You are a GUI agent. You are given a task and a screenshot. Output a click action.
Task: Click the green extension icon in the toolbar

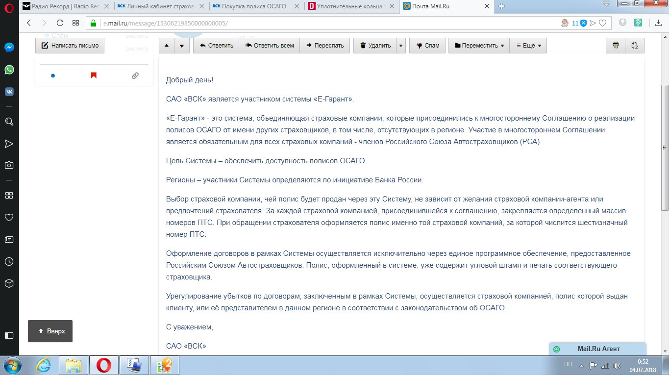click(x=639, y=23)
